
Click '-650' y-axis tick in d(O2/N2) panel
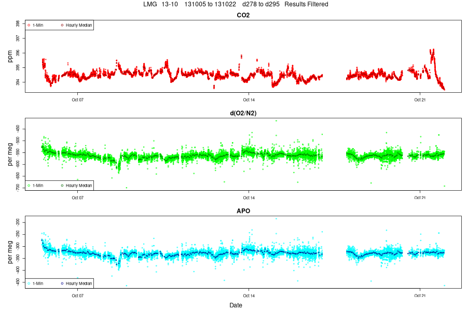click(x=18, y=176)
